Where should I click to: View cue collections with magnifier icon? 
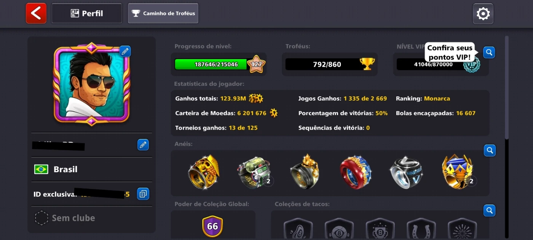point(490,210)
